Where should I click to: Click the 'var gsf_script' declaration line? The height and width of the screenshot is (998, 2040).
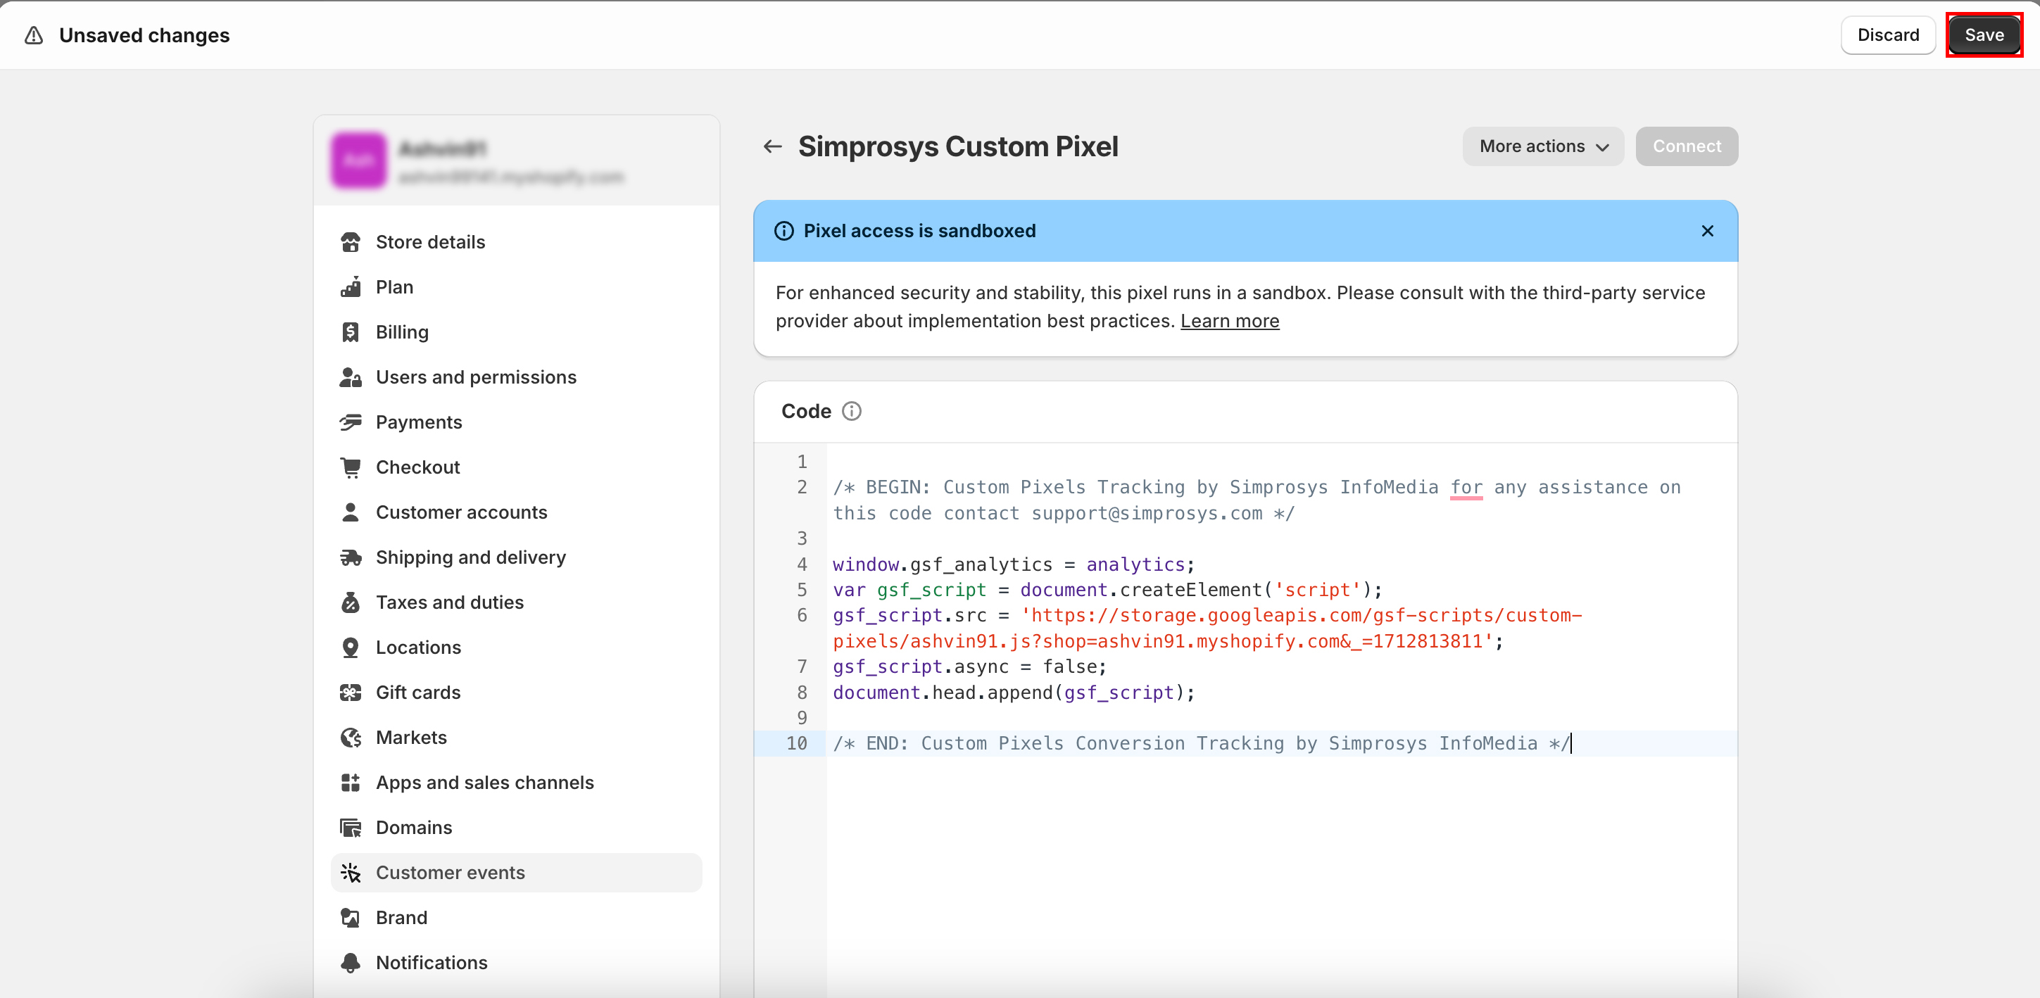[1107, 590]
